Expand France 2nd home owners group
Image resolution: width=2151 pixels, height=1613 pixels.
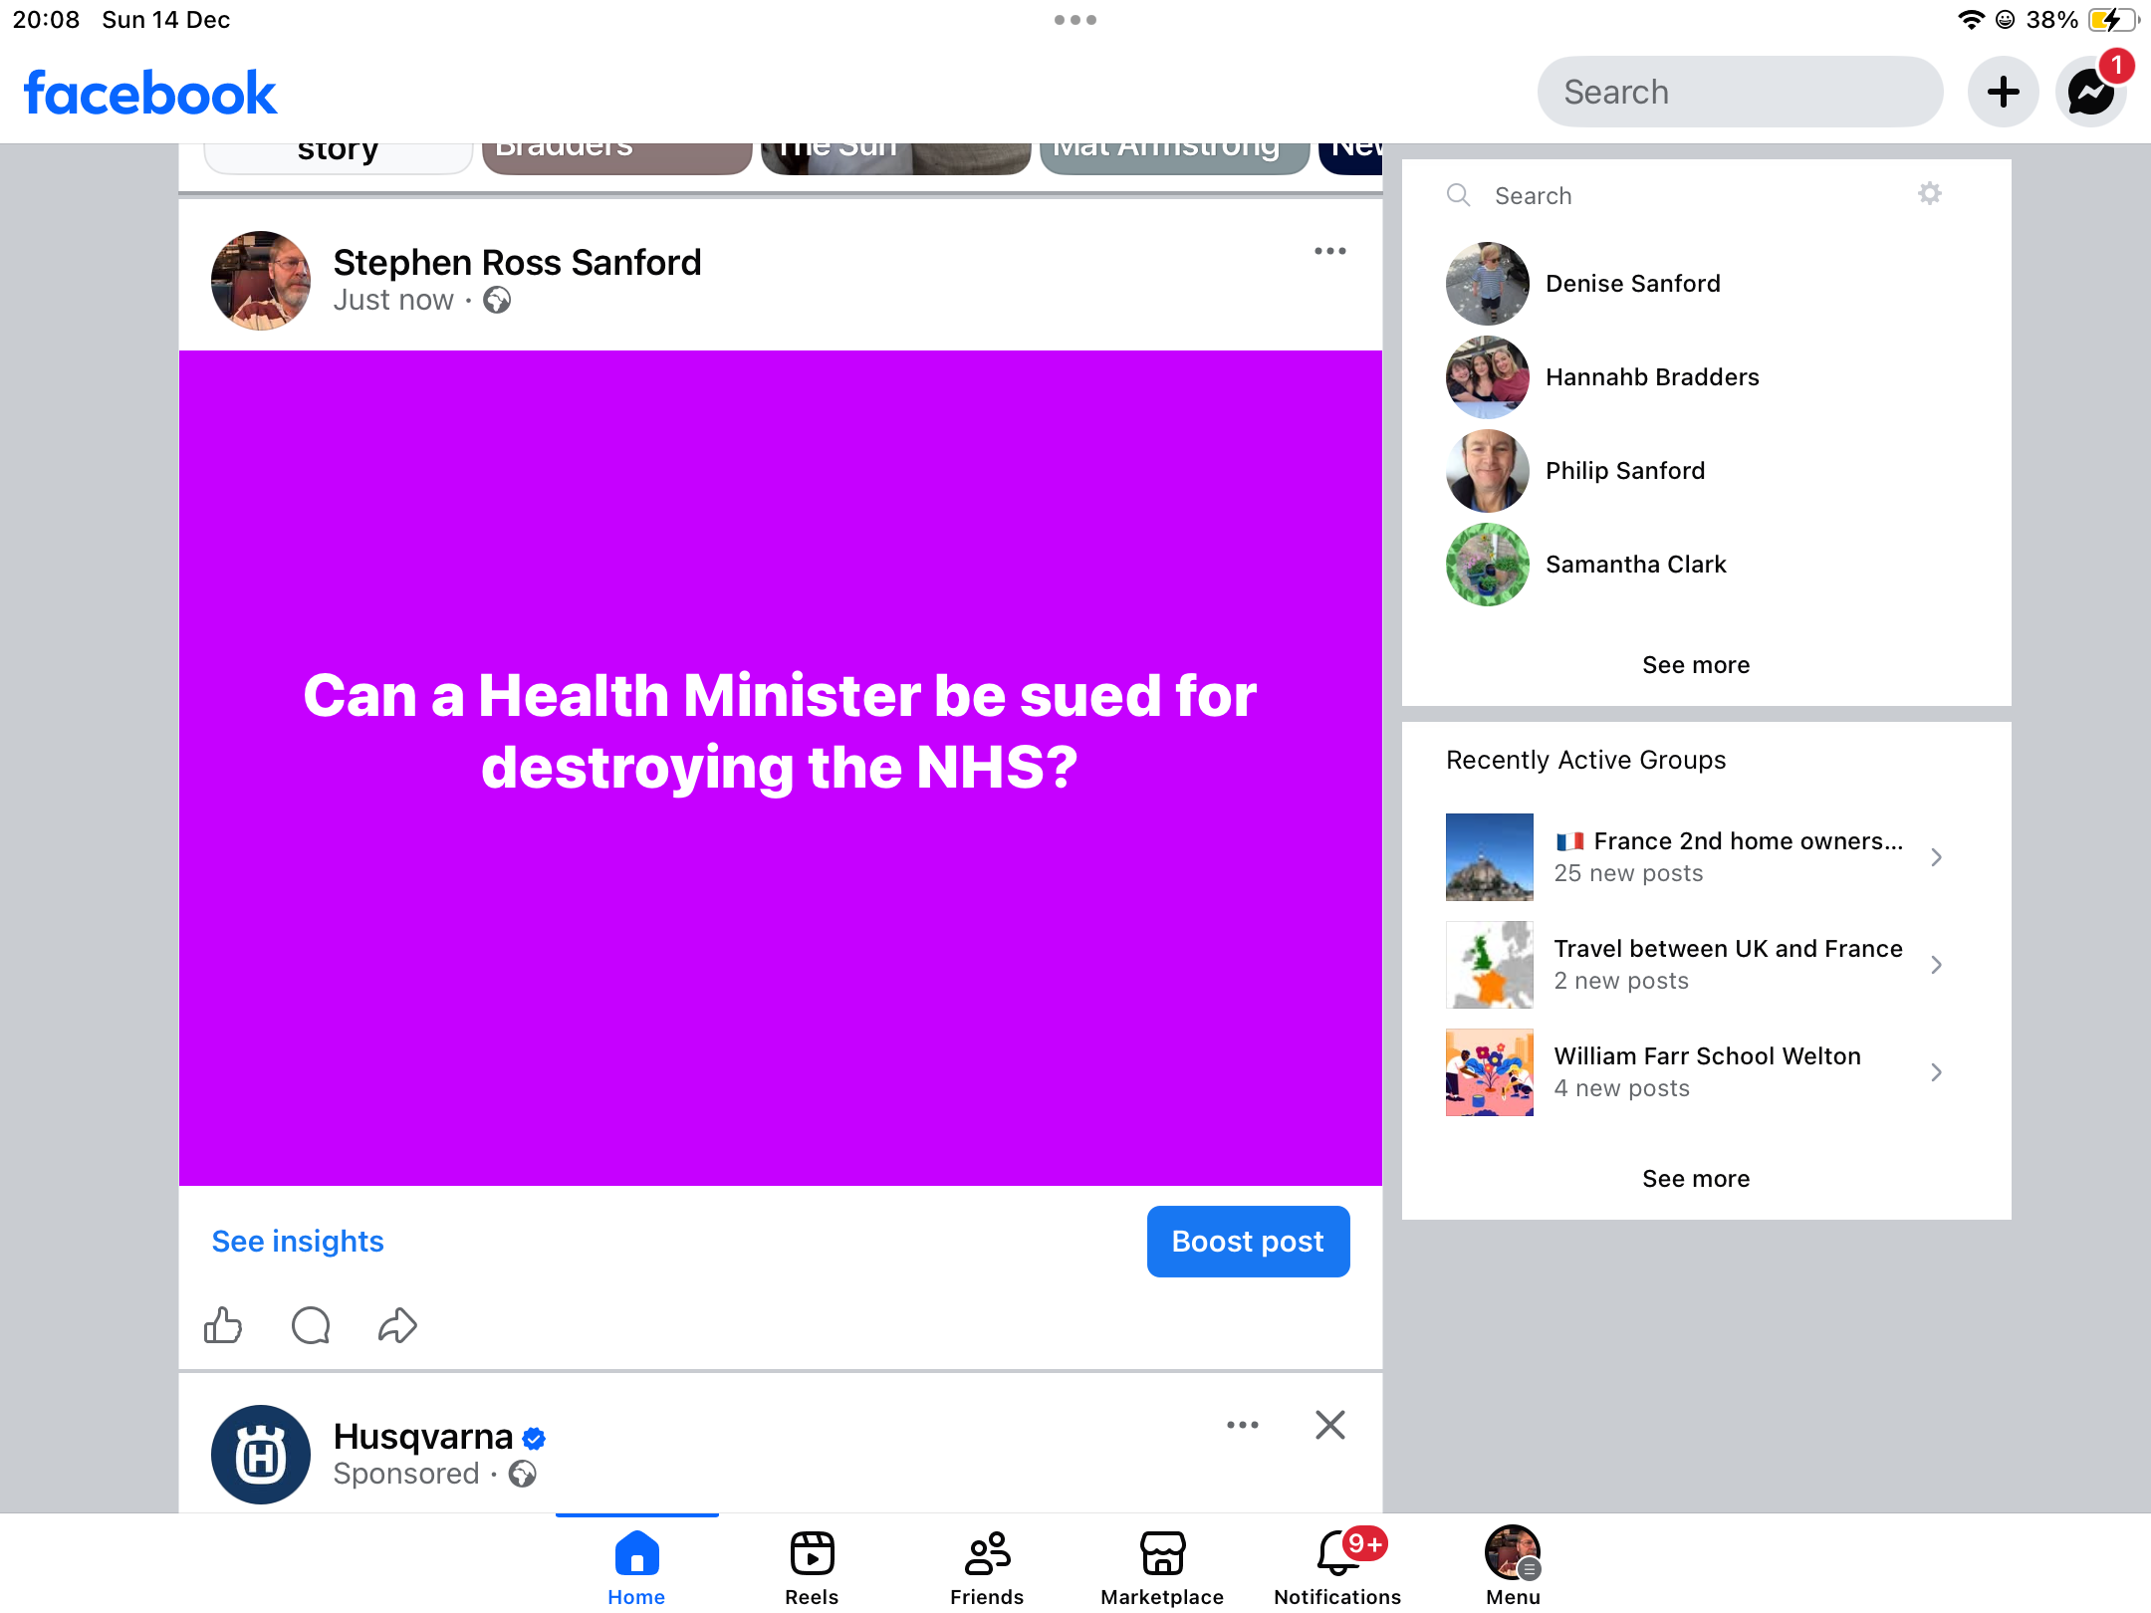point(1935,857)
